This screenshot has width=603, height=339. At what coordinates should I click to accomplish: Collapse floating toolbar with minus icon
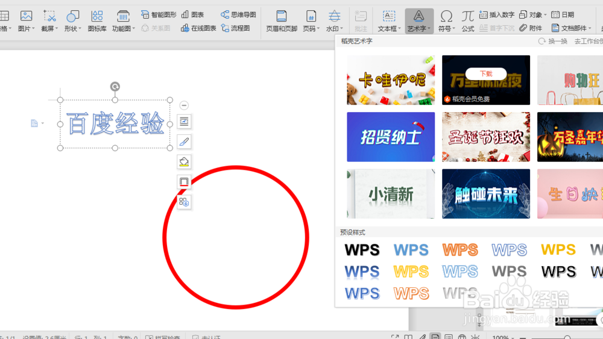184,105
